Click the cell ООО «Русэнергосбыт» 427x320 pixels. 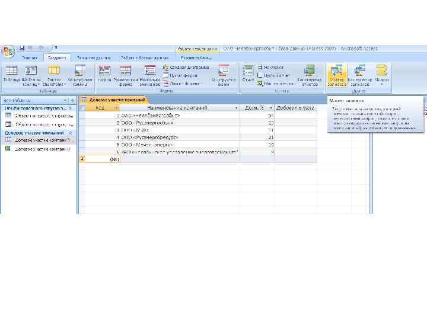[180, 123]
